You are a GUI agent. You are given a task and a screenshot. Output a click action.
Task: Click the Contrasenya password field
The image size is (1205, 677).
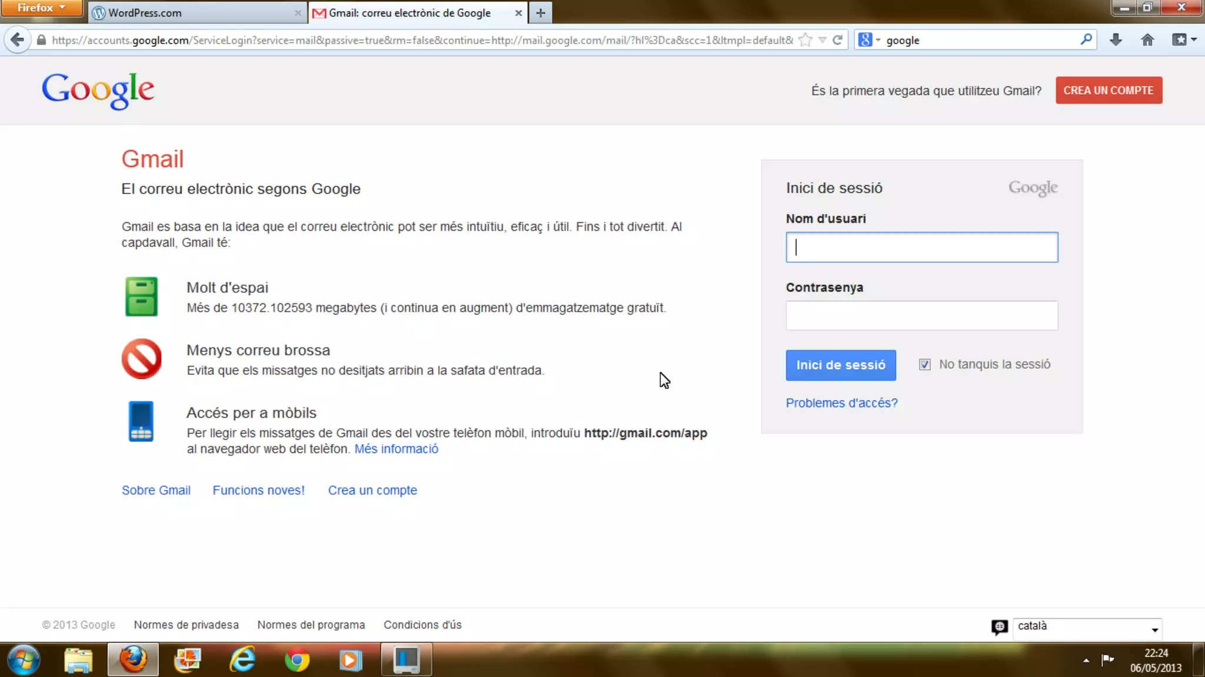point(922,315)
